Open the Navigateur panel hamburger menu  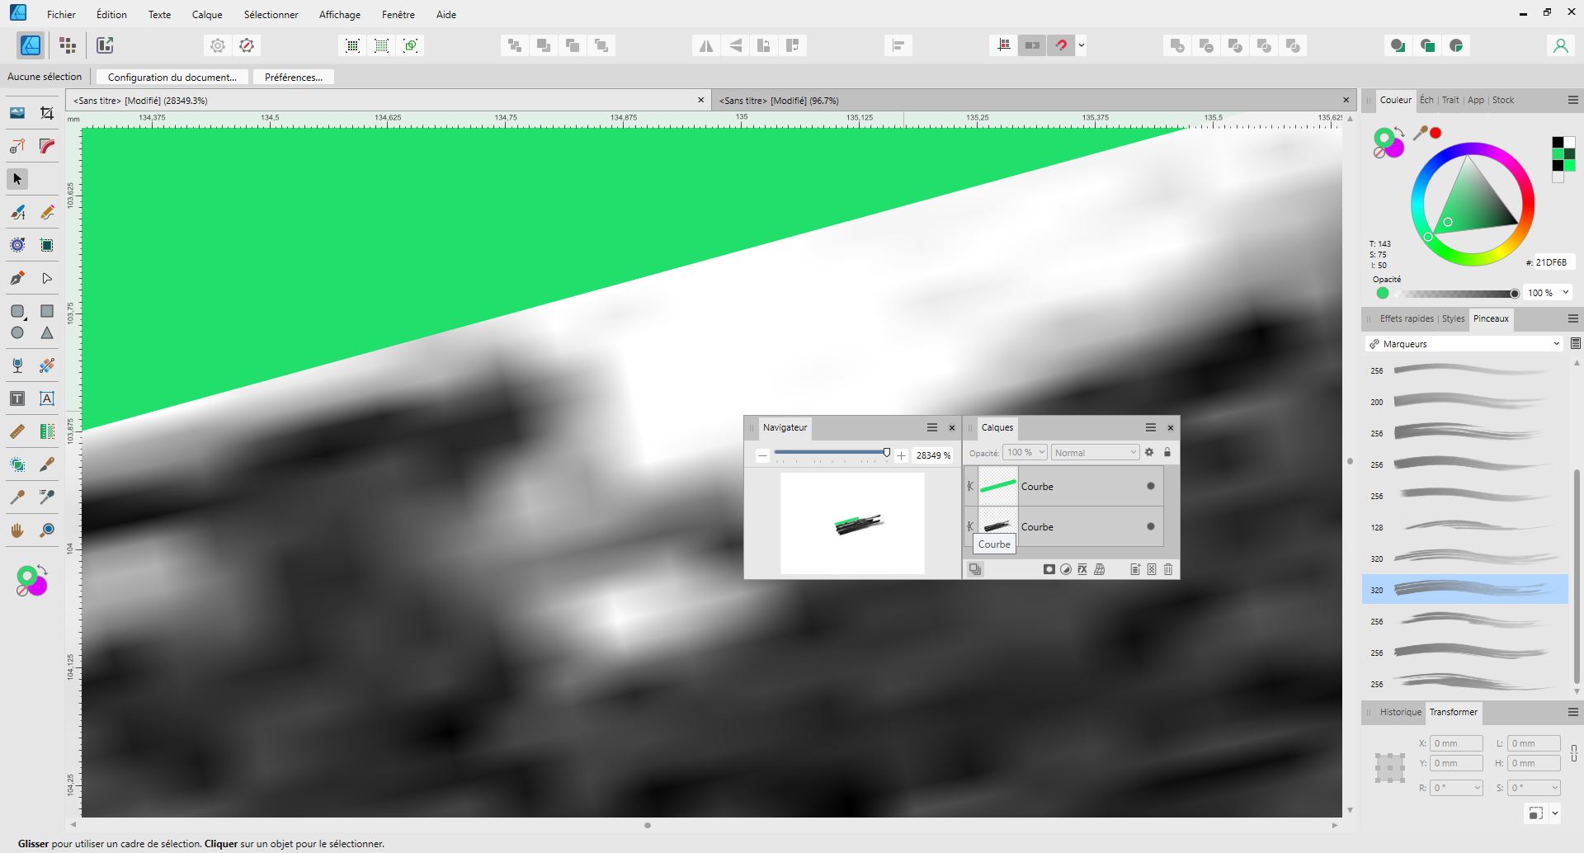tap(931, 427)
